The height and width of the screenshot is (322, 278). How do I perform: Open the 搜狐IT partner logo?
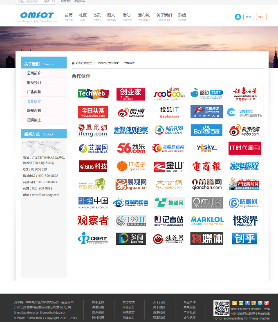click(169, 112)
